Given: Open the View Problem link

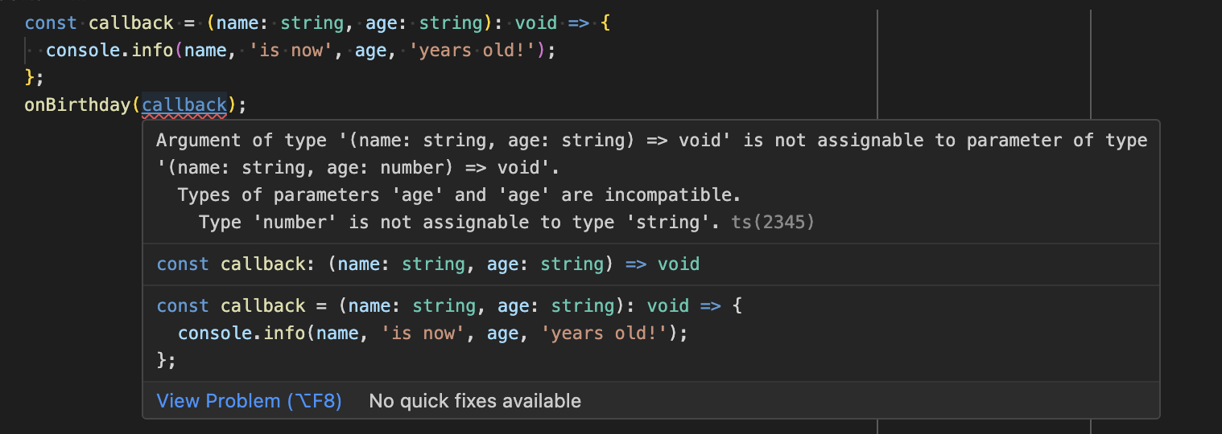Looking at the screenshot, I should (x=249, y=401).
